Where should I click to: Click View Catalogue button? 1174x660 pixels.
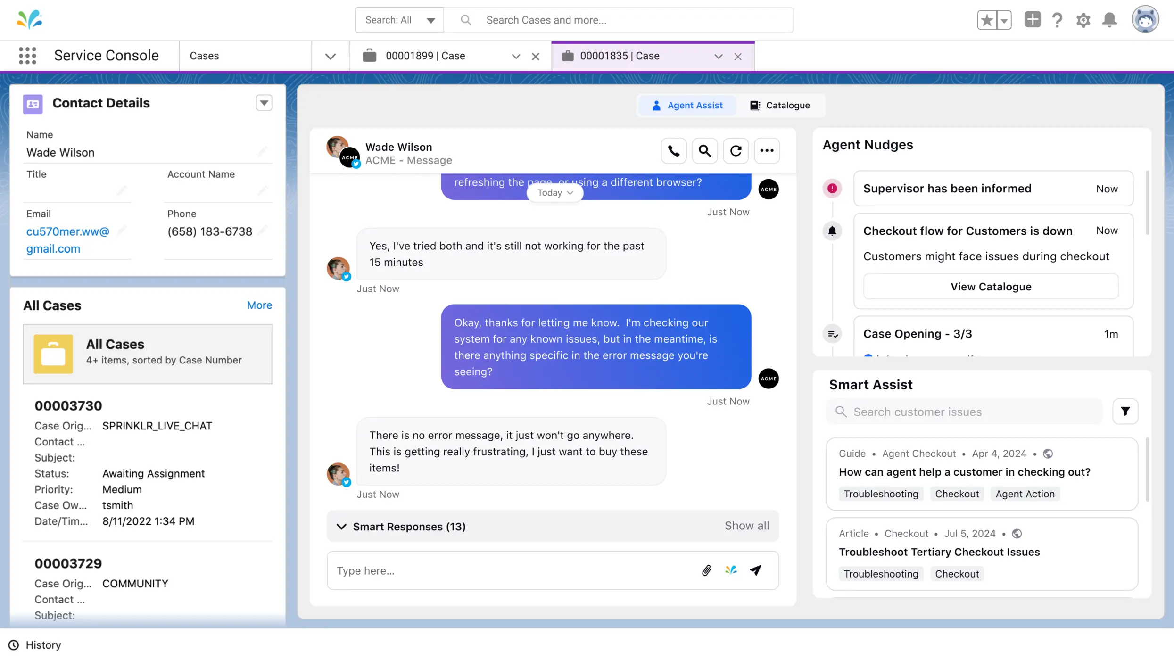click(990, 287)
